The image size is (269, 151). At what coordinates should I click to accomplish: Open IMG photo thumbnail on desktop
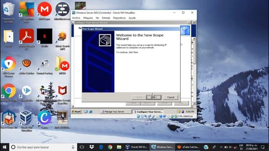click(x=63, y=120)
